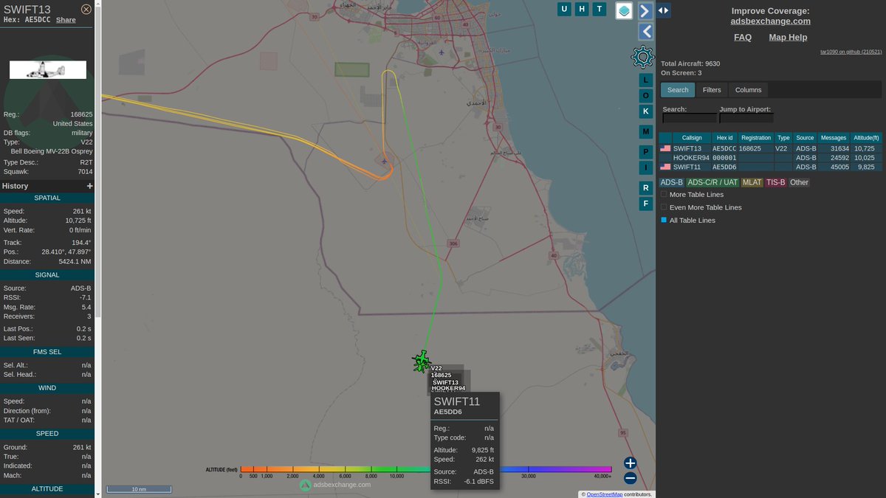Toggle the MLAT source legend filter

pos(752,182)
